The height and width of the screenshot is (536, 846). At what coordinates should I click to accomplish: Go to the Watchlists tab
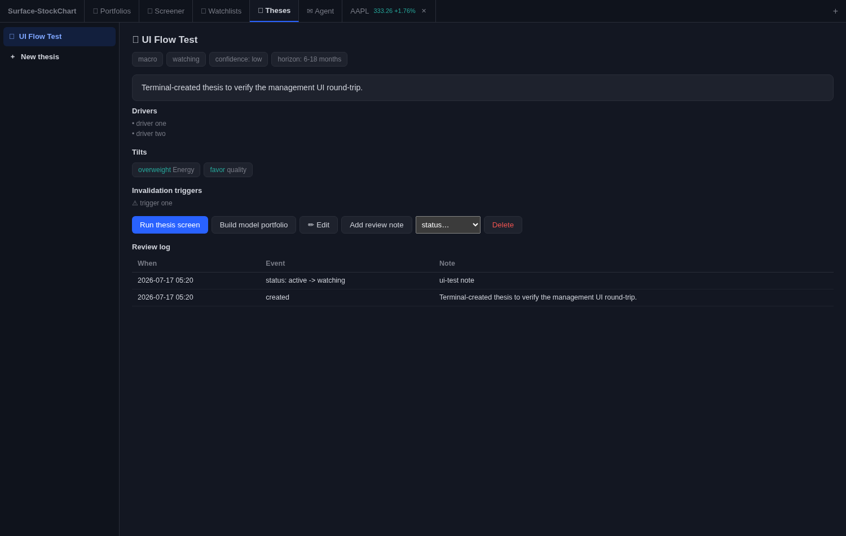[x=221, y=11]
